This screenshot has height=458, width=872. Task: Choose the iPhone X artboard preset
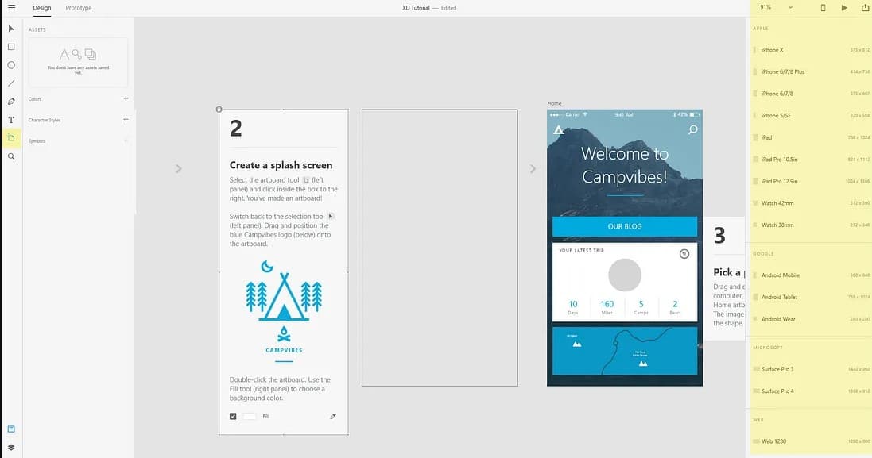point(811,50)
